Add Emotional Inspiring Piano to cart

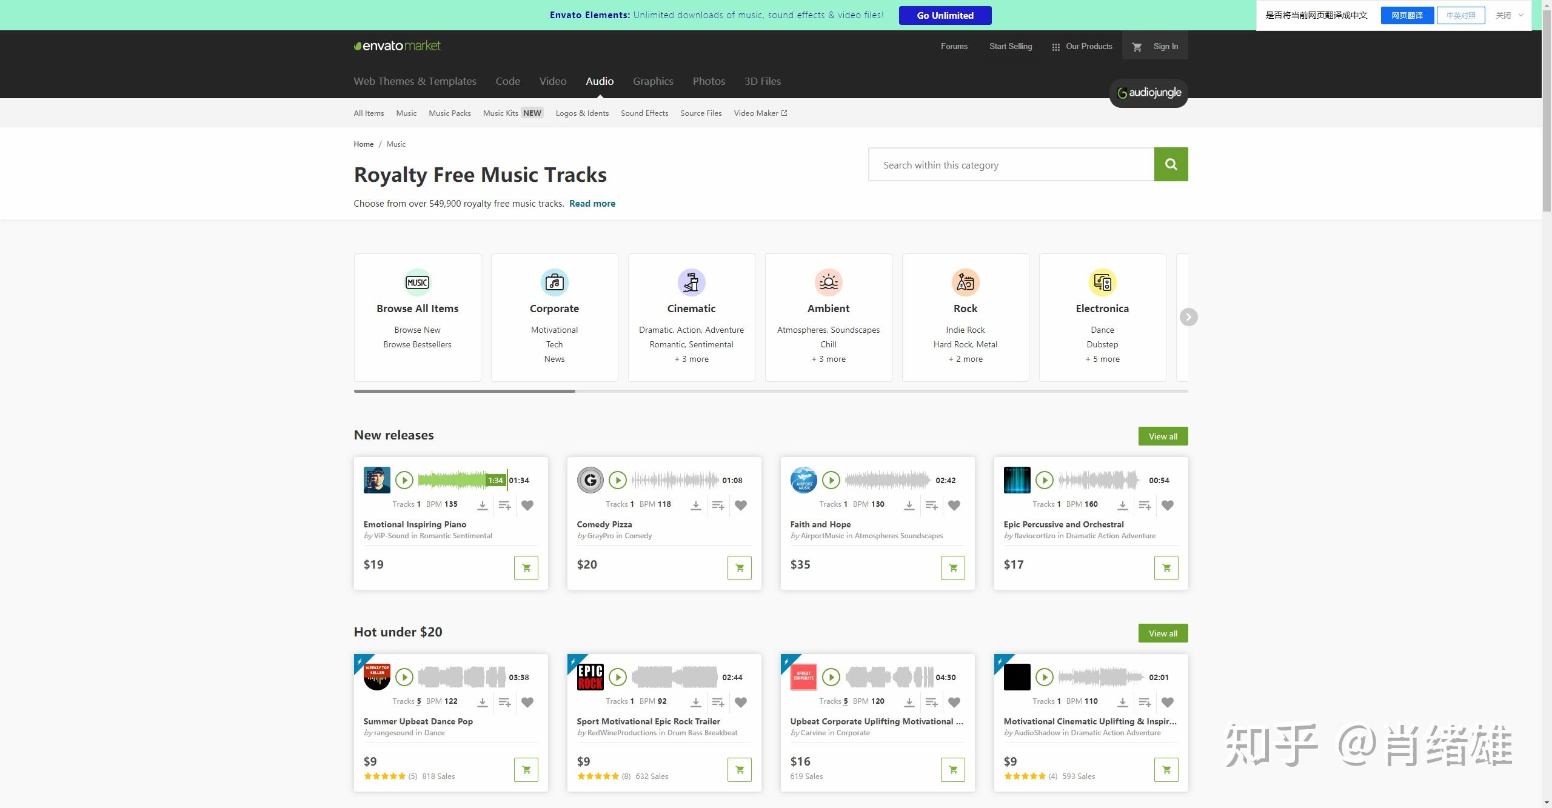[x=526, y=568]
